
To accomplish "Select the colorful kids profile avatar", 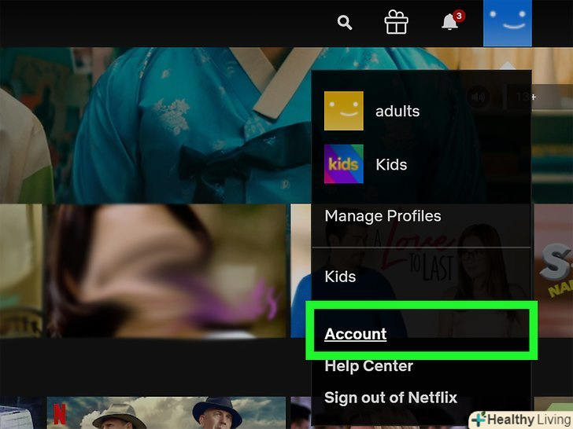I will click(343, 163).
